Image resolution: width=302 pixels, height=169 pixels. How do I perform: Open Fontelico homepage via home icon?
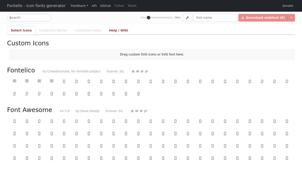point(133,71)
